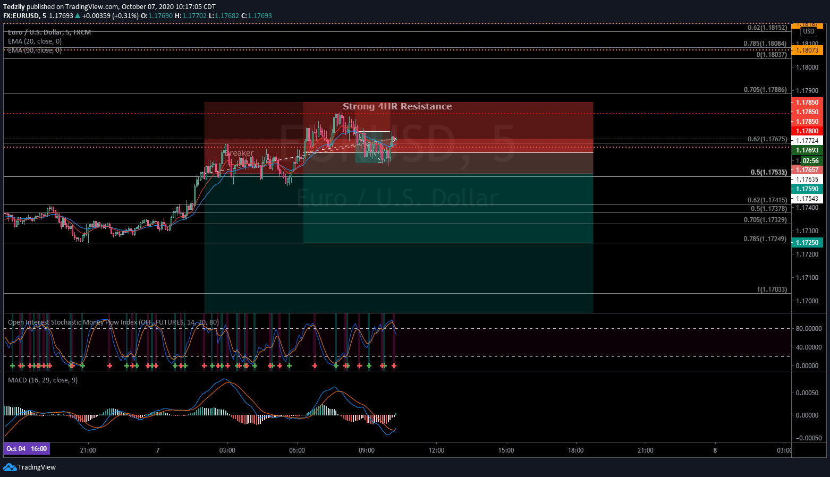The width and height of the screenshot is (830, 477).
Task: Click the 09:00 time axis label
Action: click(x=367, y=450)
